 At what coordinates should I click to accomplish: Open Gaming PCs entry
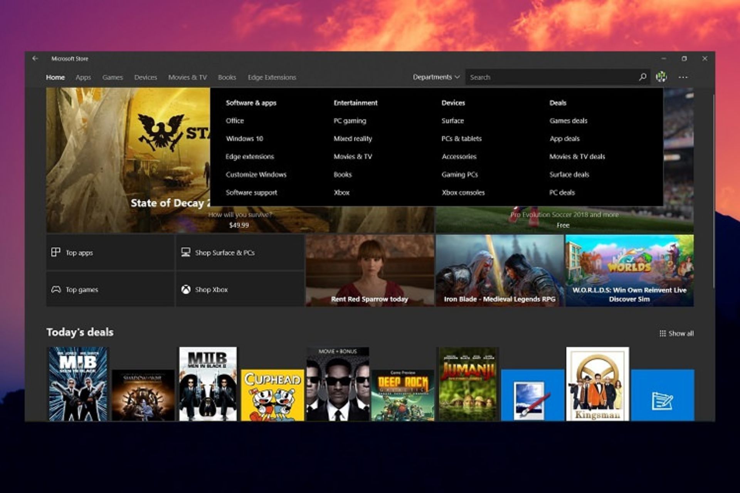tap(460, 174)
